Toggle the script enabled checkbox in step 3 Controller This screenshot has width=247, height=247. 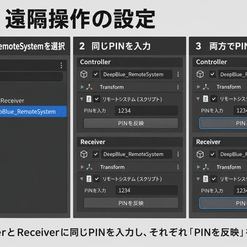point(214,99)
